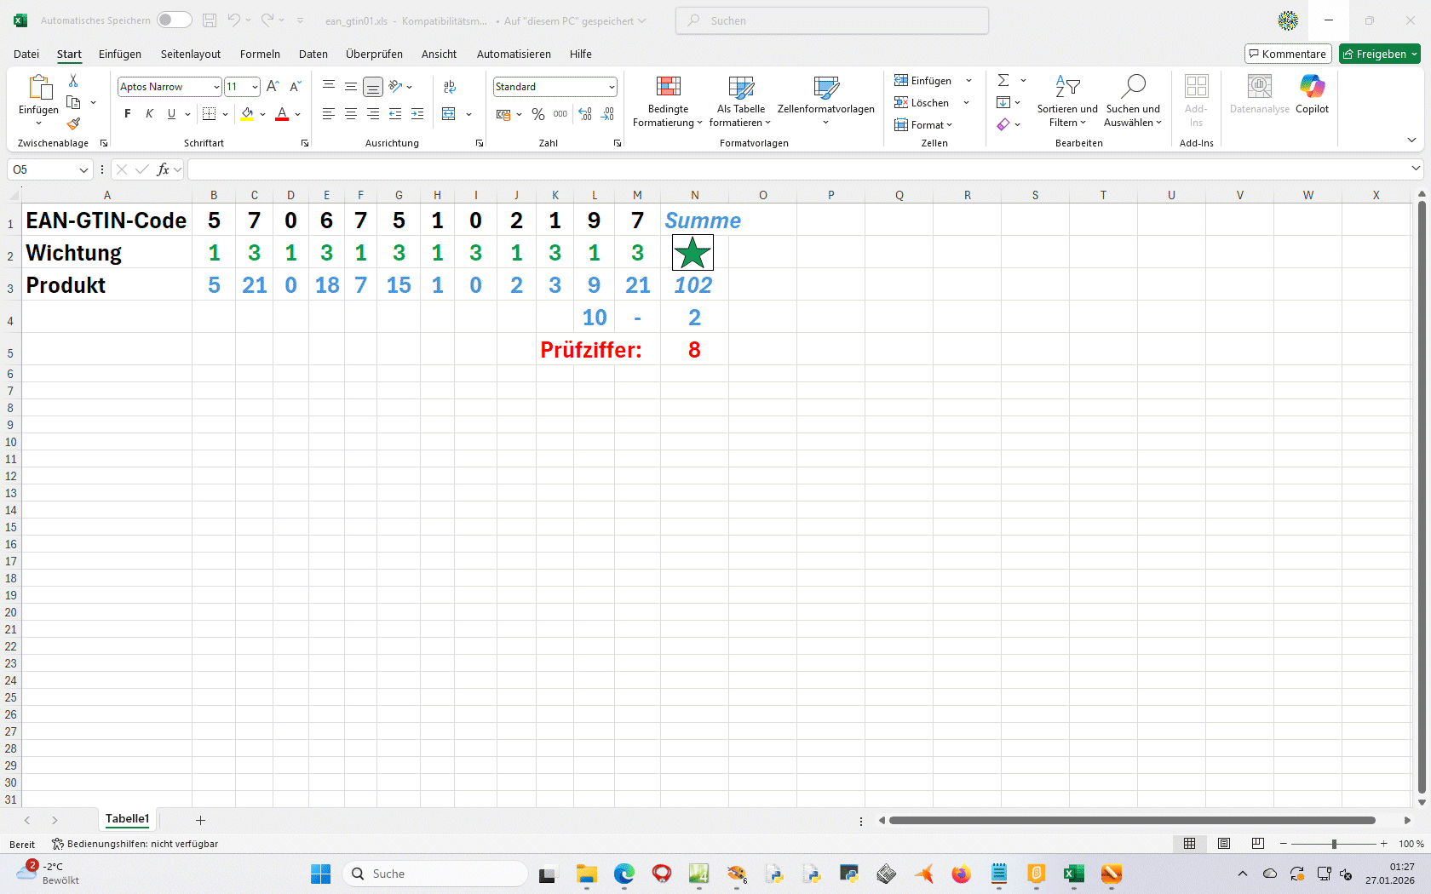
Task: Click the percent style icon
Action: coord(537,114)
